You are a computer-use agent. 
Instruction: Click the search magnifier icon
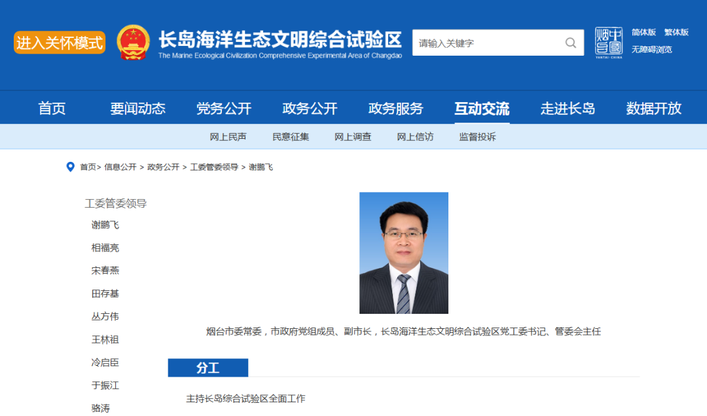(x=570, y=43)
